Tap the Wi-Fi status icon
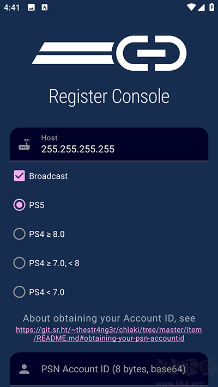 point(191,8)
